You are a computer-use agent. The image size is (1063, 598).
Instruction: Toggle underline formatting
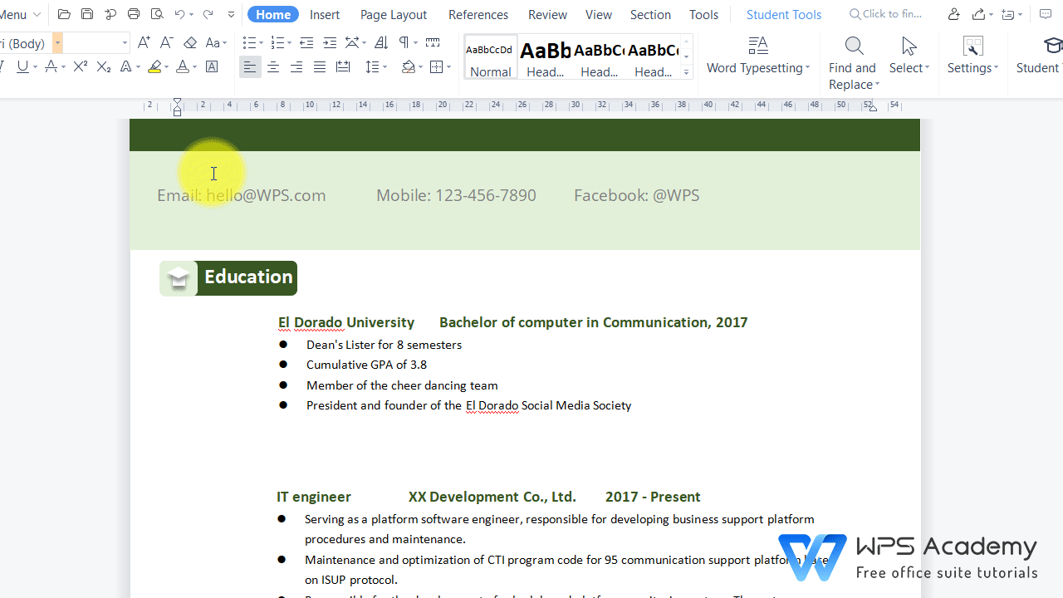pyautogui.click(x=22, y=66)
